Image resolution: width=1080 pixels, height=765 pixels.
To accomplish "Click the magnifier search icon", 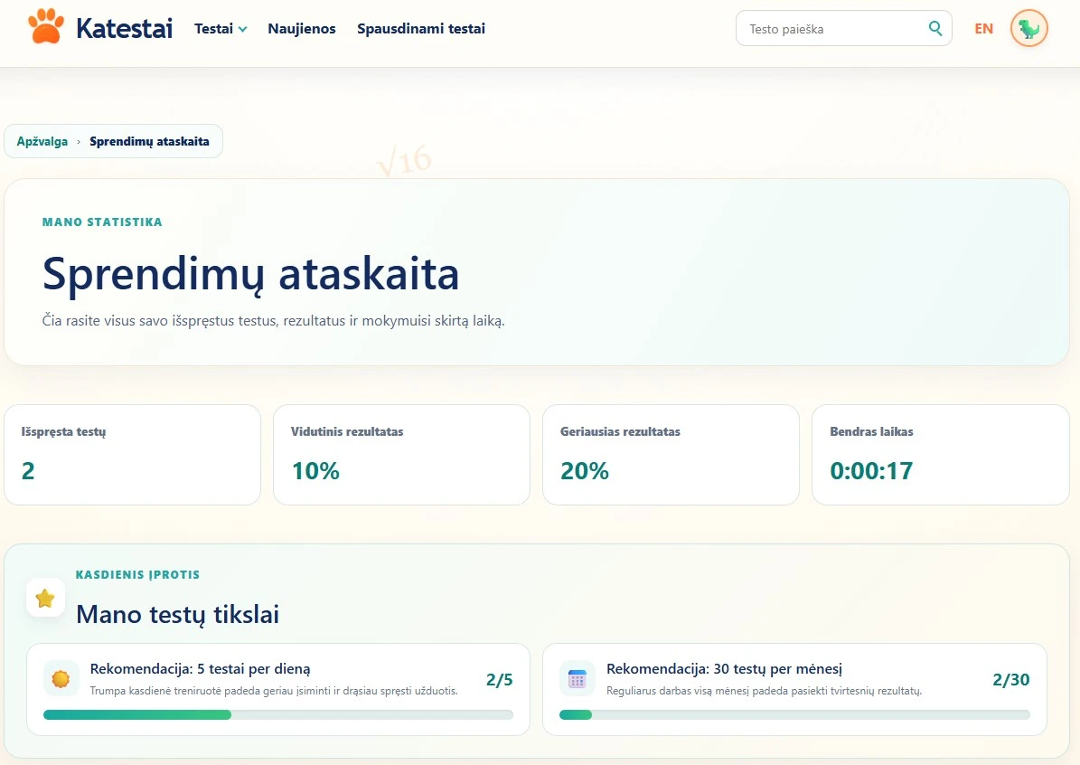I will pos(934,28).
